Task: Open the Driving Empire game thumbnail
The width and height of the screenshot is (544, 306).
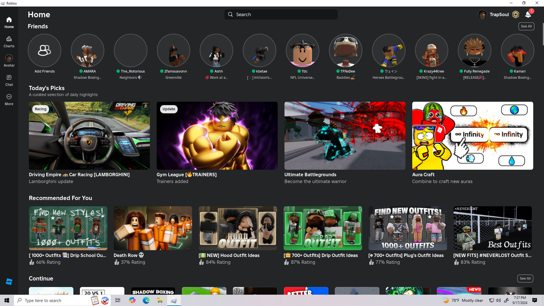Action: coord(89,136)
